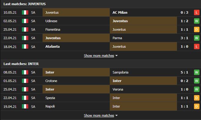
Task: Select the Inter vs Verona match row
Action: [x=100, y=89]
